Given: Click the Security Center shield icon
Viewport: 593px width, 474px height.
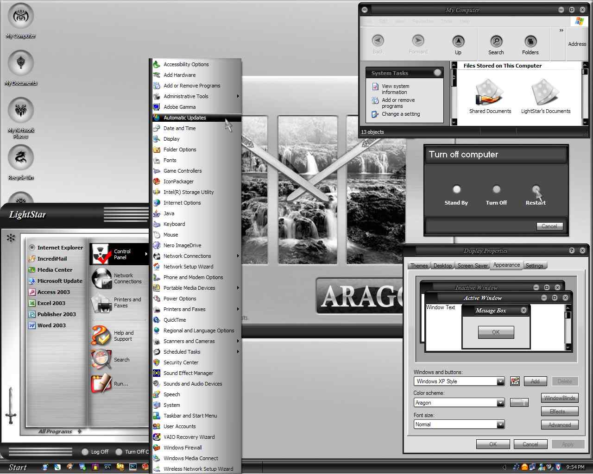Looking at the screenshot, I should click(x=157, y=362).
